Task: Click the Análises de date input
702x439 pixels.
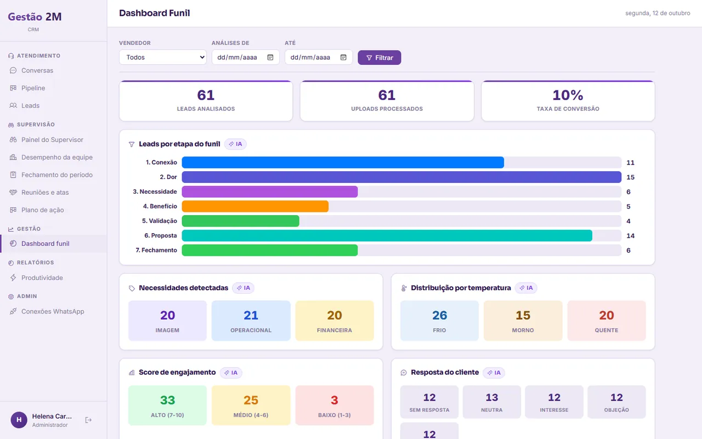Action: pos(246,57)
